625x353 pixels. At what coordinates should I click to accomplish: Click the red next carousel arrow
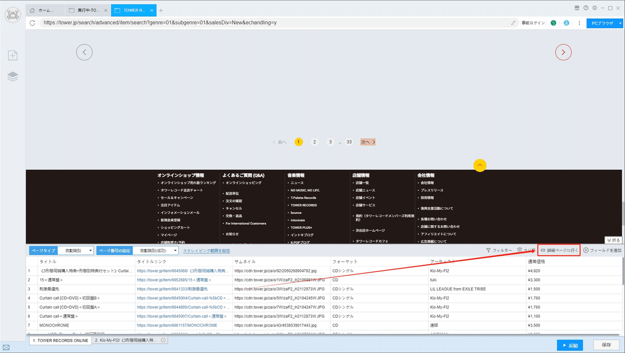tap(564, 52)
